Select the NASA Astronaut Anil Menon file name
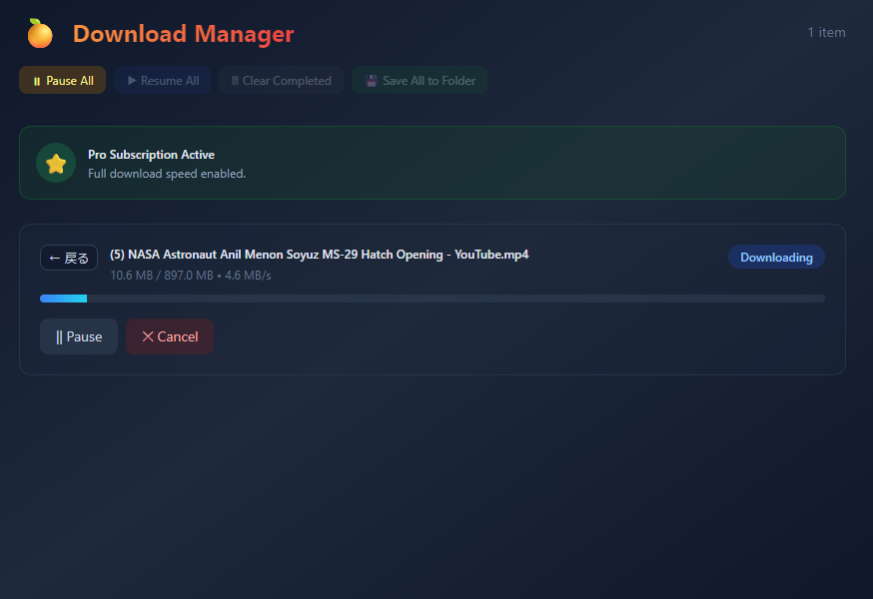Viewport: 873px width, 599px height. pos(319,255)
